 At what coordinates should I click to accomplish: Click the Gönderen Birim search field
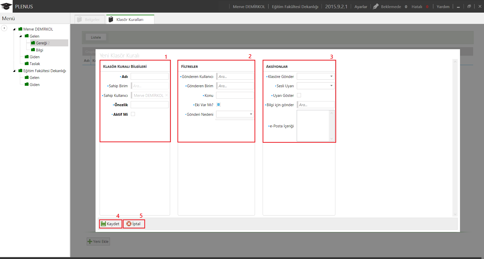click(x=235, y=86)
